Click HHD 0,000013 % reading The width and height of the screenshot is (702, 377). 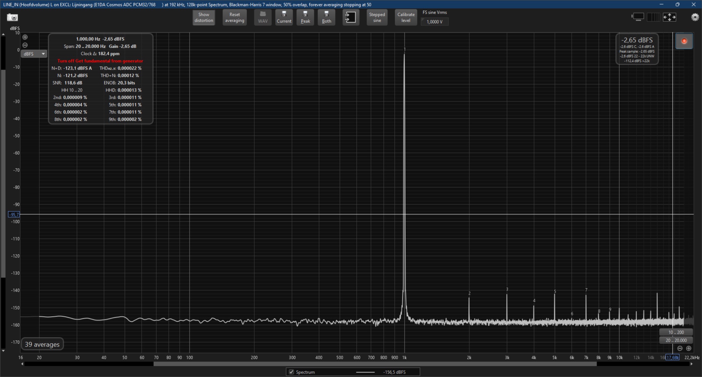123,90
